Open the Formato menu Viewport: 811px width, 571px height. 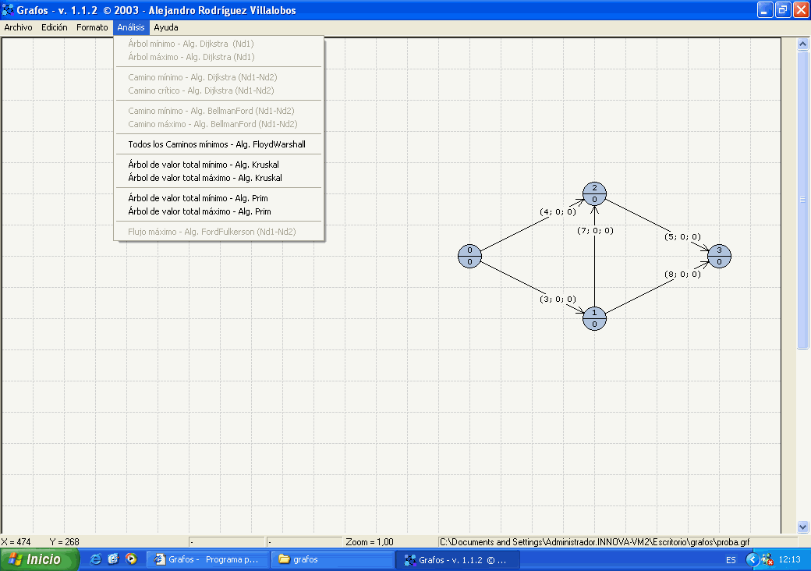click(x=92, y=27)
